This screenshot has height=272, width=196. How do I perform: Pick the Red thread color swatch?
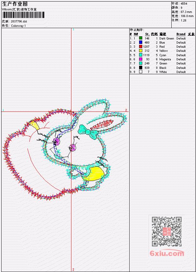(x=141, y=46)
